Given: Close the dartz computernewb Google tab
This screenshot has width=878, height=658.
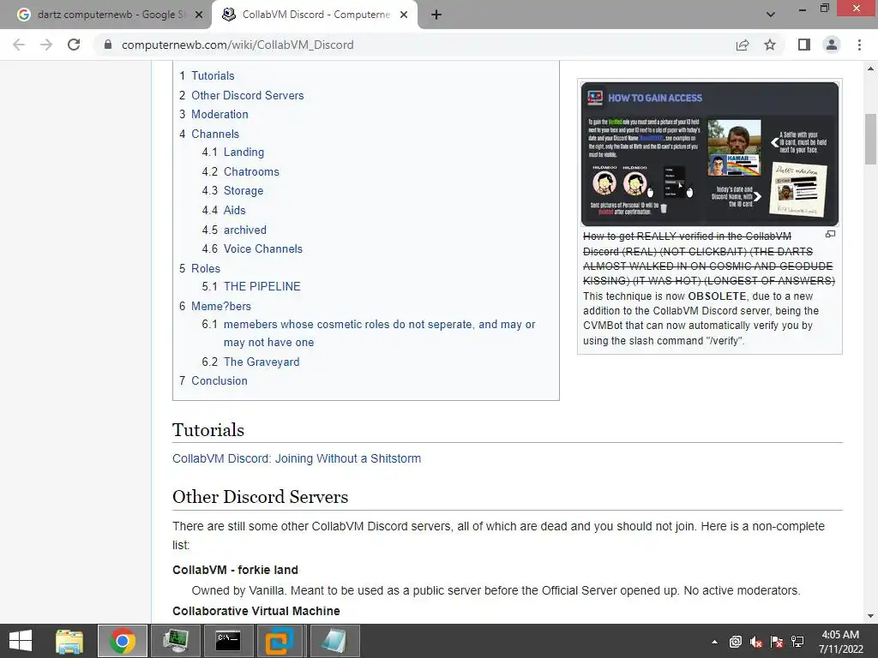Looking at the screenshot, I should tap(199, 15).
